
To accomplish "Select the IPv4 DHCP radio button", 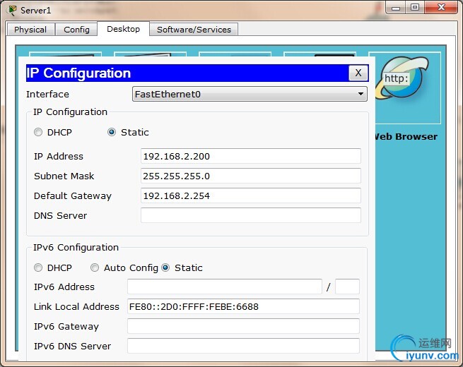I will pos(38,132).
